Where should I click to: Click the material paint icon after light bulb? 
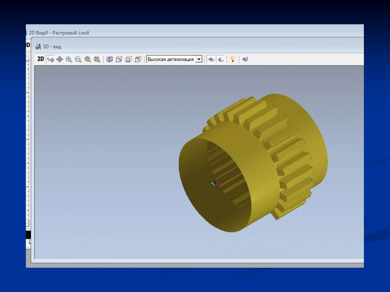(245, 59)
